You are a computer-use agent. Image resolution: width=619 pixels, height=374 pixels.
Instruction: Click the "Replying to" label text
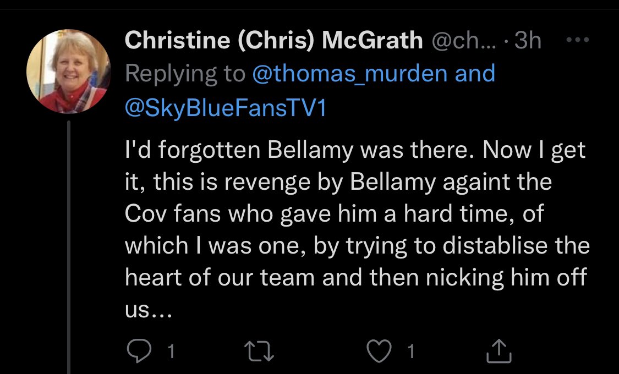point(185,74)
